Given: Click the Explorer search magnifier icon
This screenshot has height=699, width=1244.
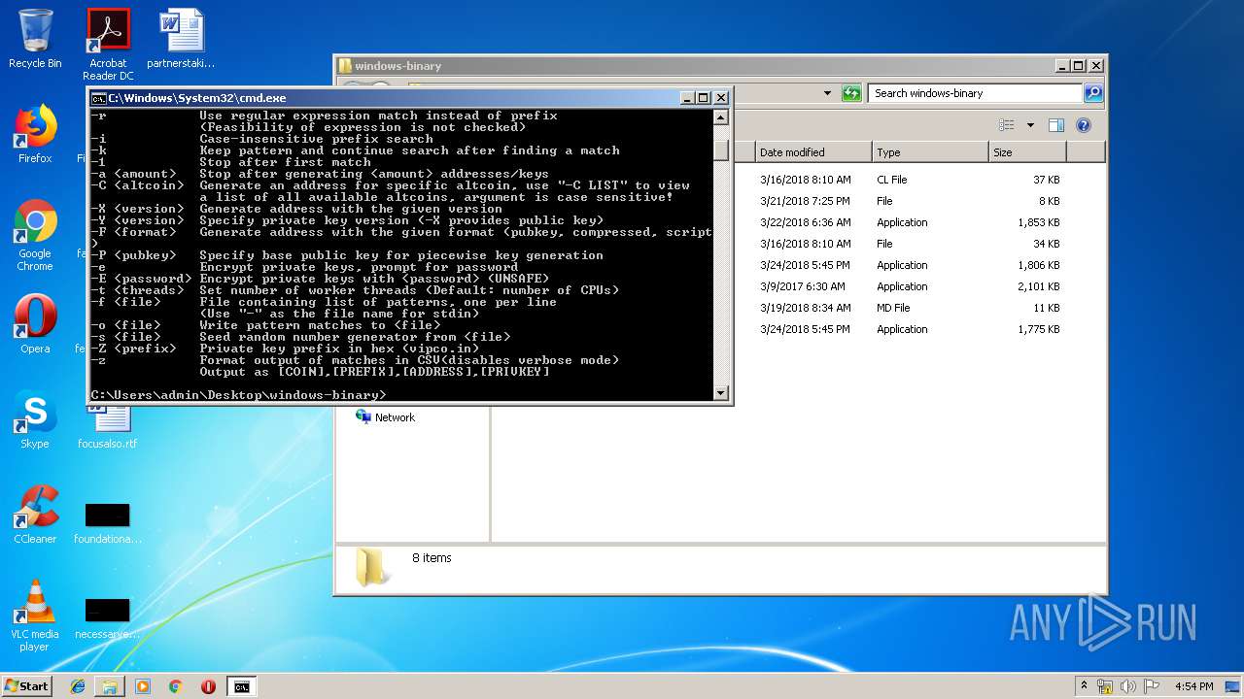Looking at the screenshot, I should click(1093, 93).
